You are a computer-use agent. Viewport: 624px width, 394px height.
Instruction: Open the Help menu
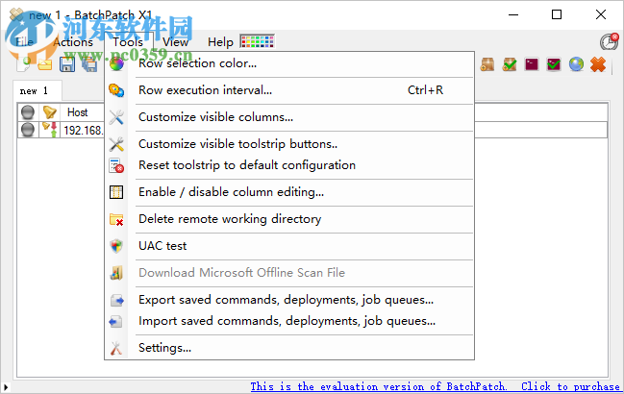click(220, 41)
